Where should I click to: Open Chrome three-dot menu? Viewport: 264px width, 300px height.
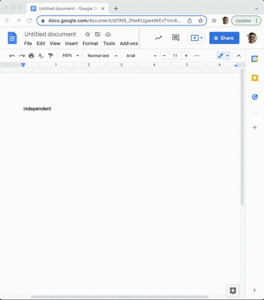pos(256,20)
